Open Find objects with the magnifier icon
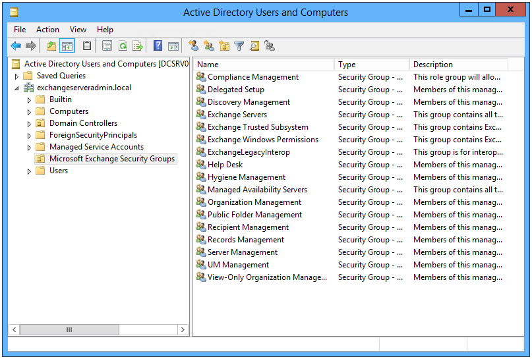532x359 pixels. (x=254, y=45)
